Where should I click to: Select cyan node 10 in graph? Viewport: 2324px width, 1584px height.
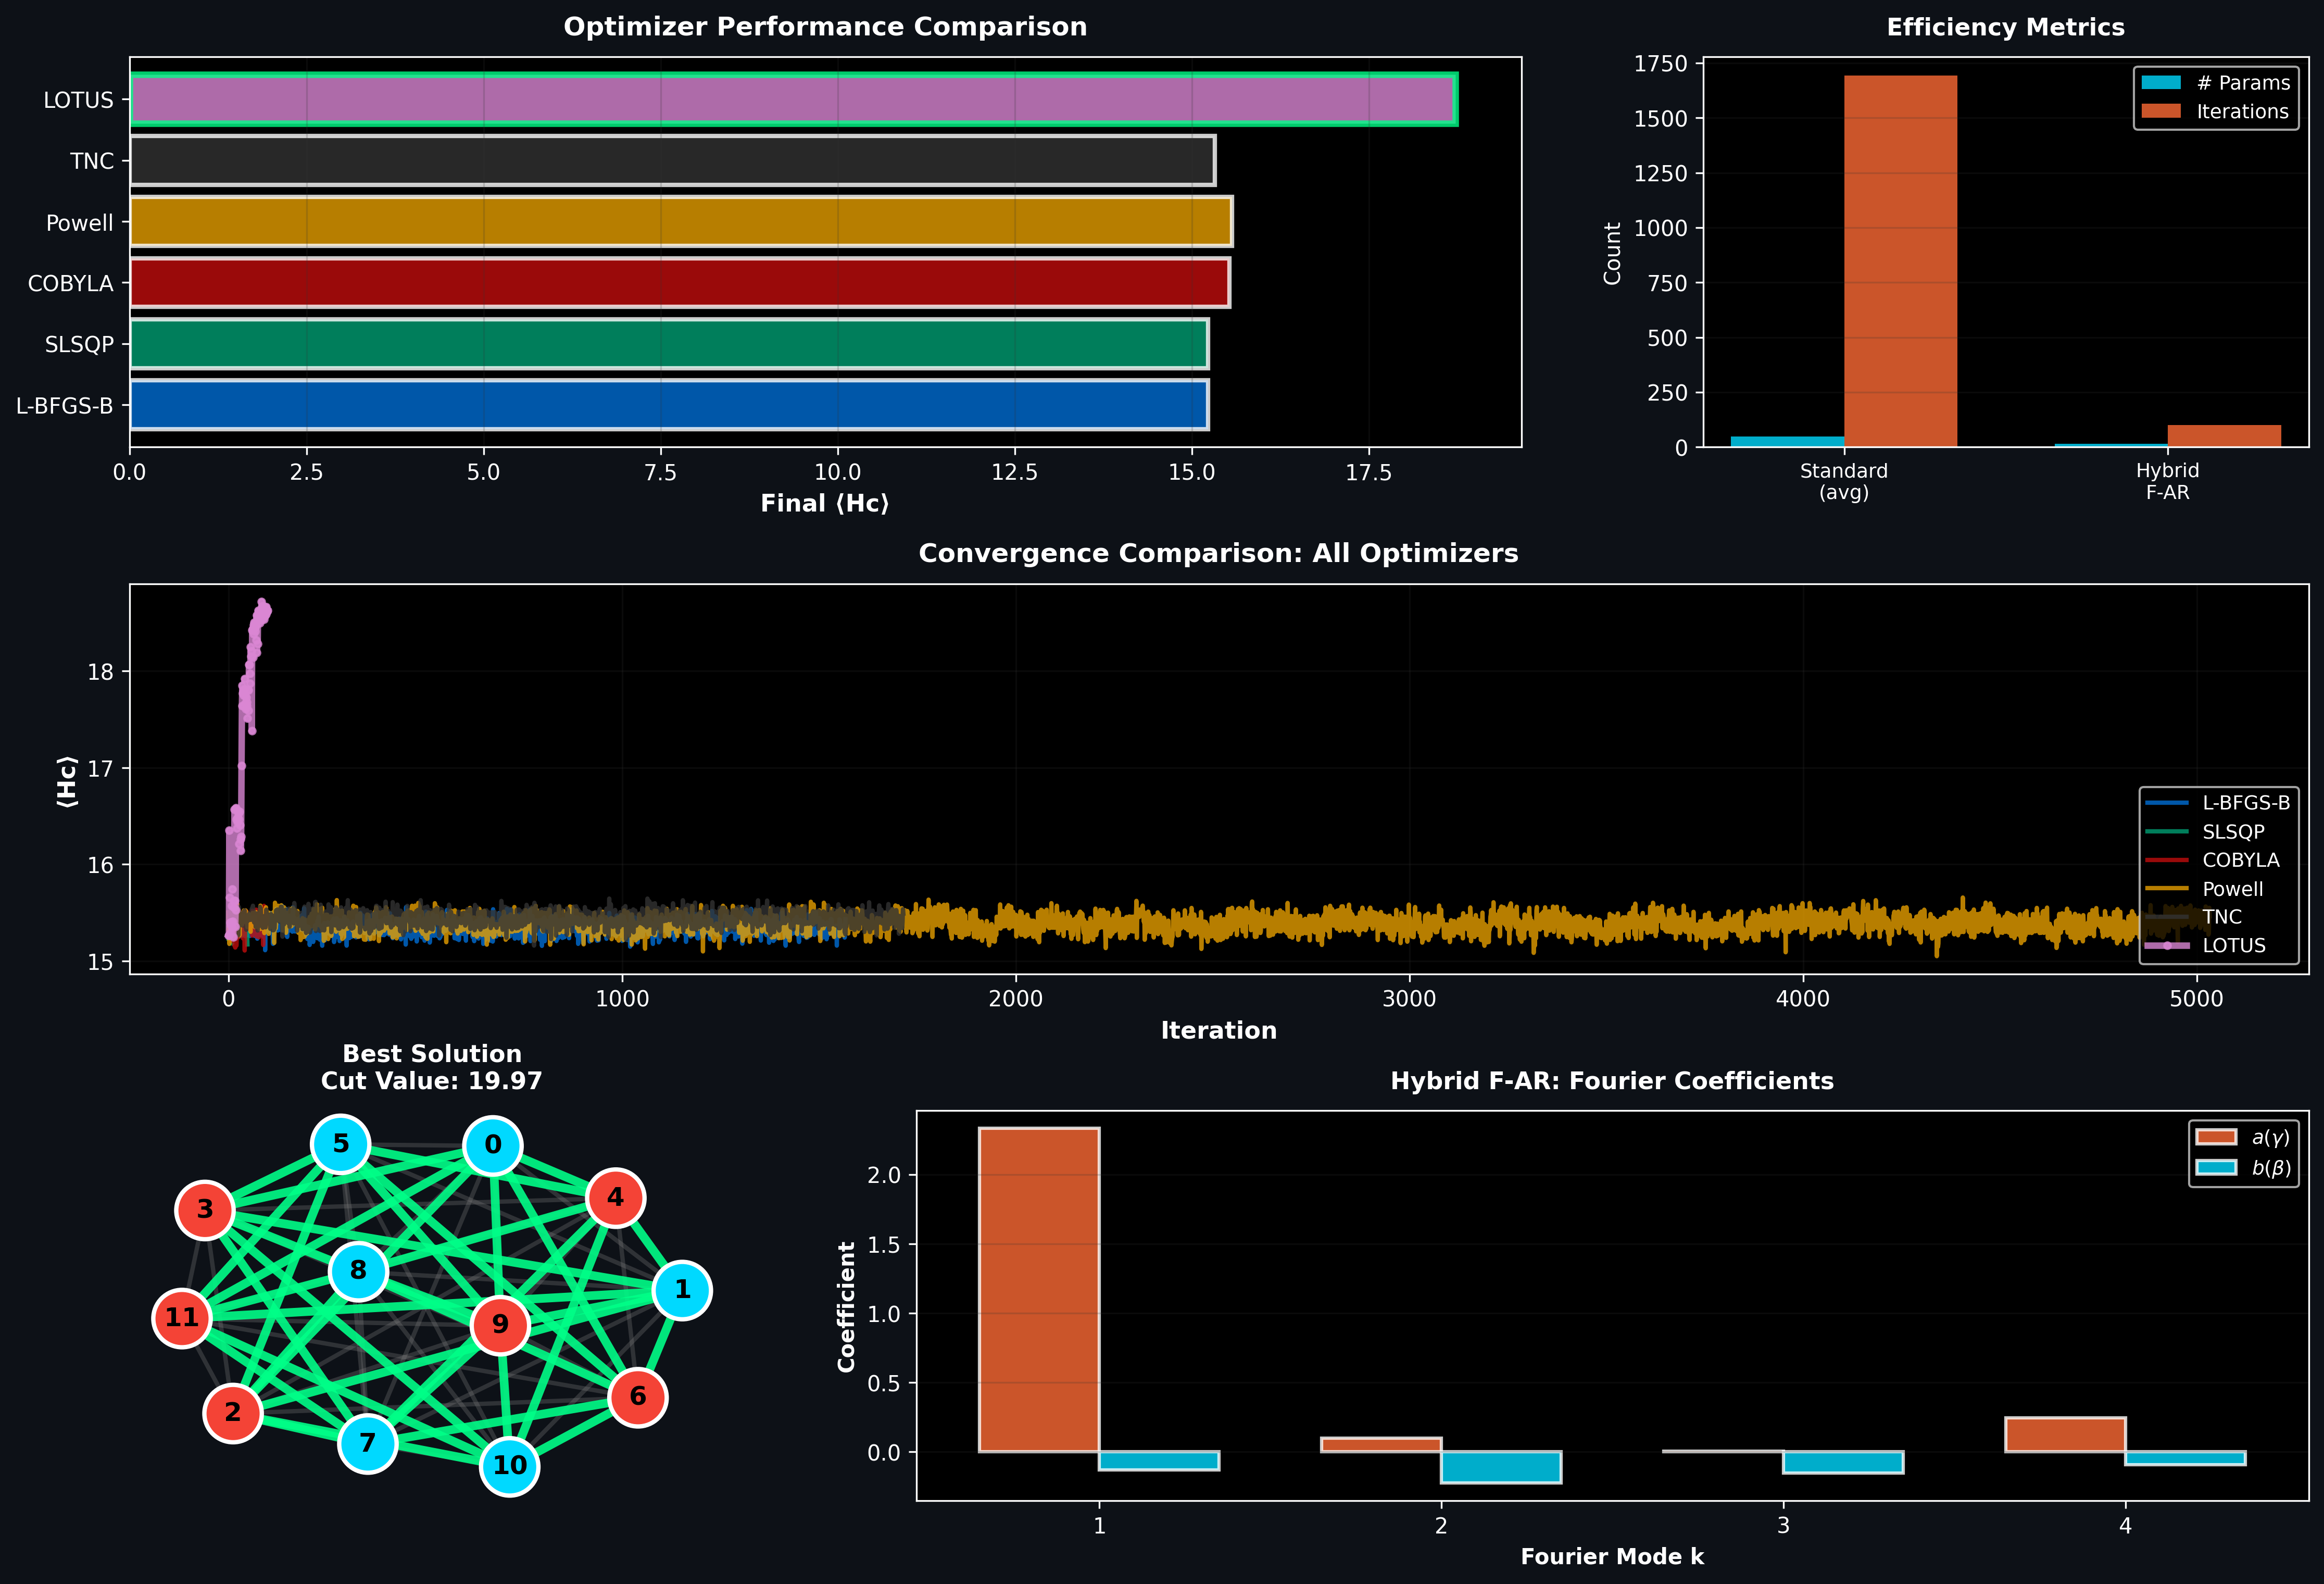[x=510, y=1466]
